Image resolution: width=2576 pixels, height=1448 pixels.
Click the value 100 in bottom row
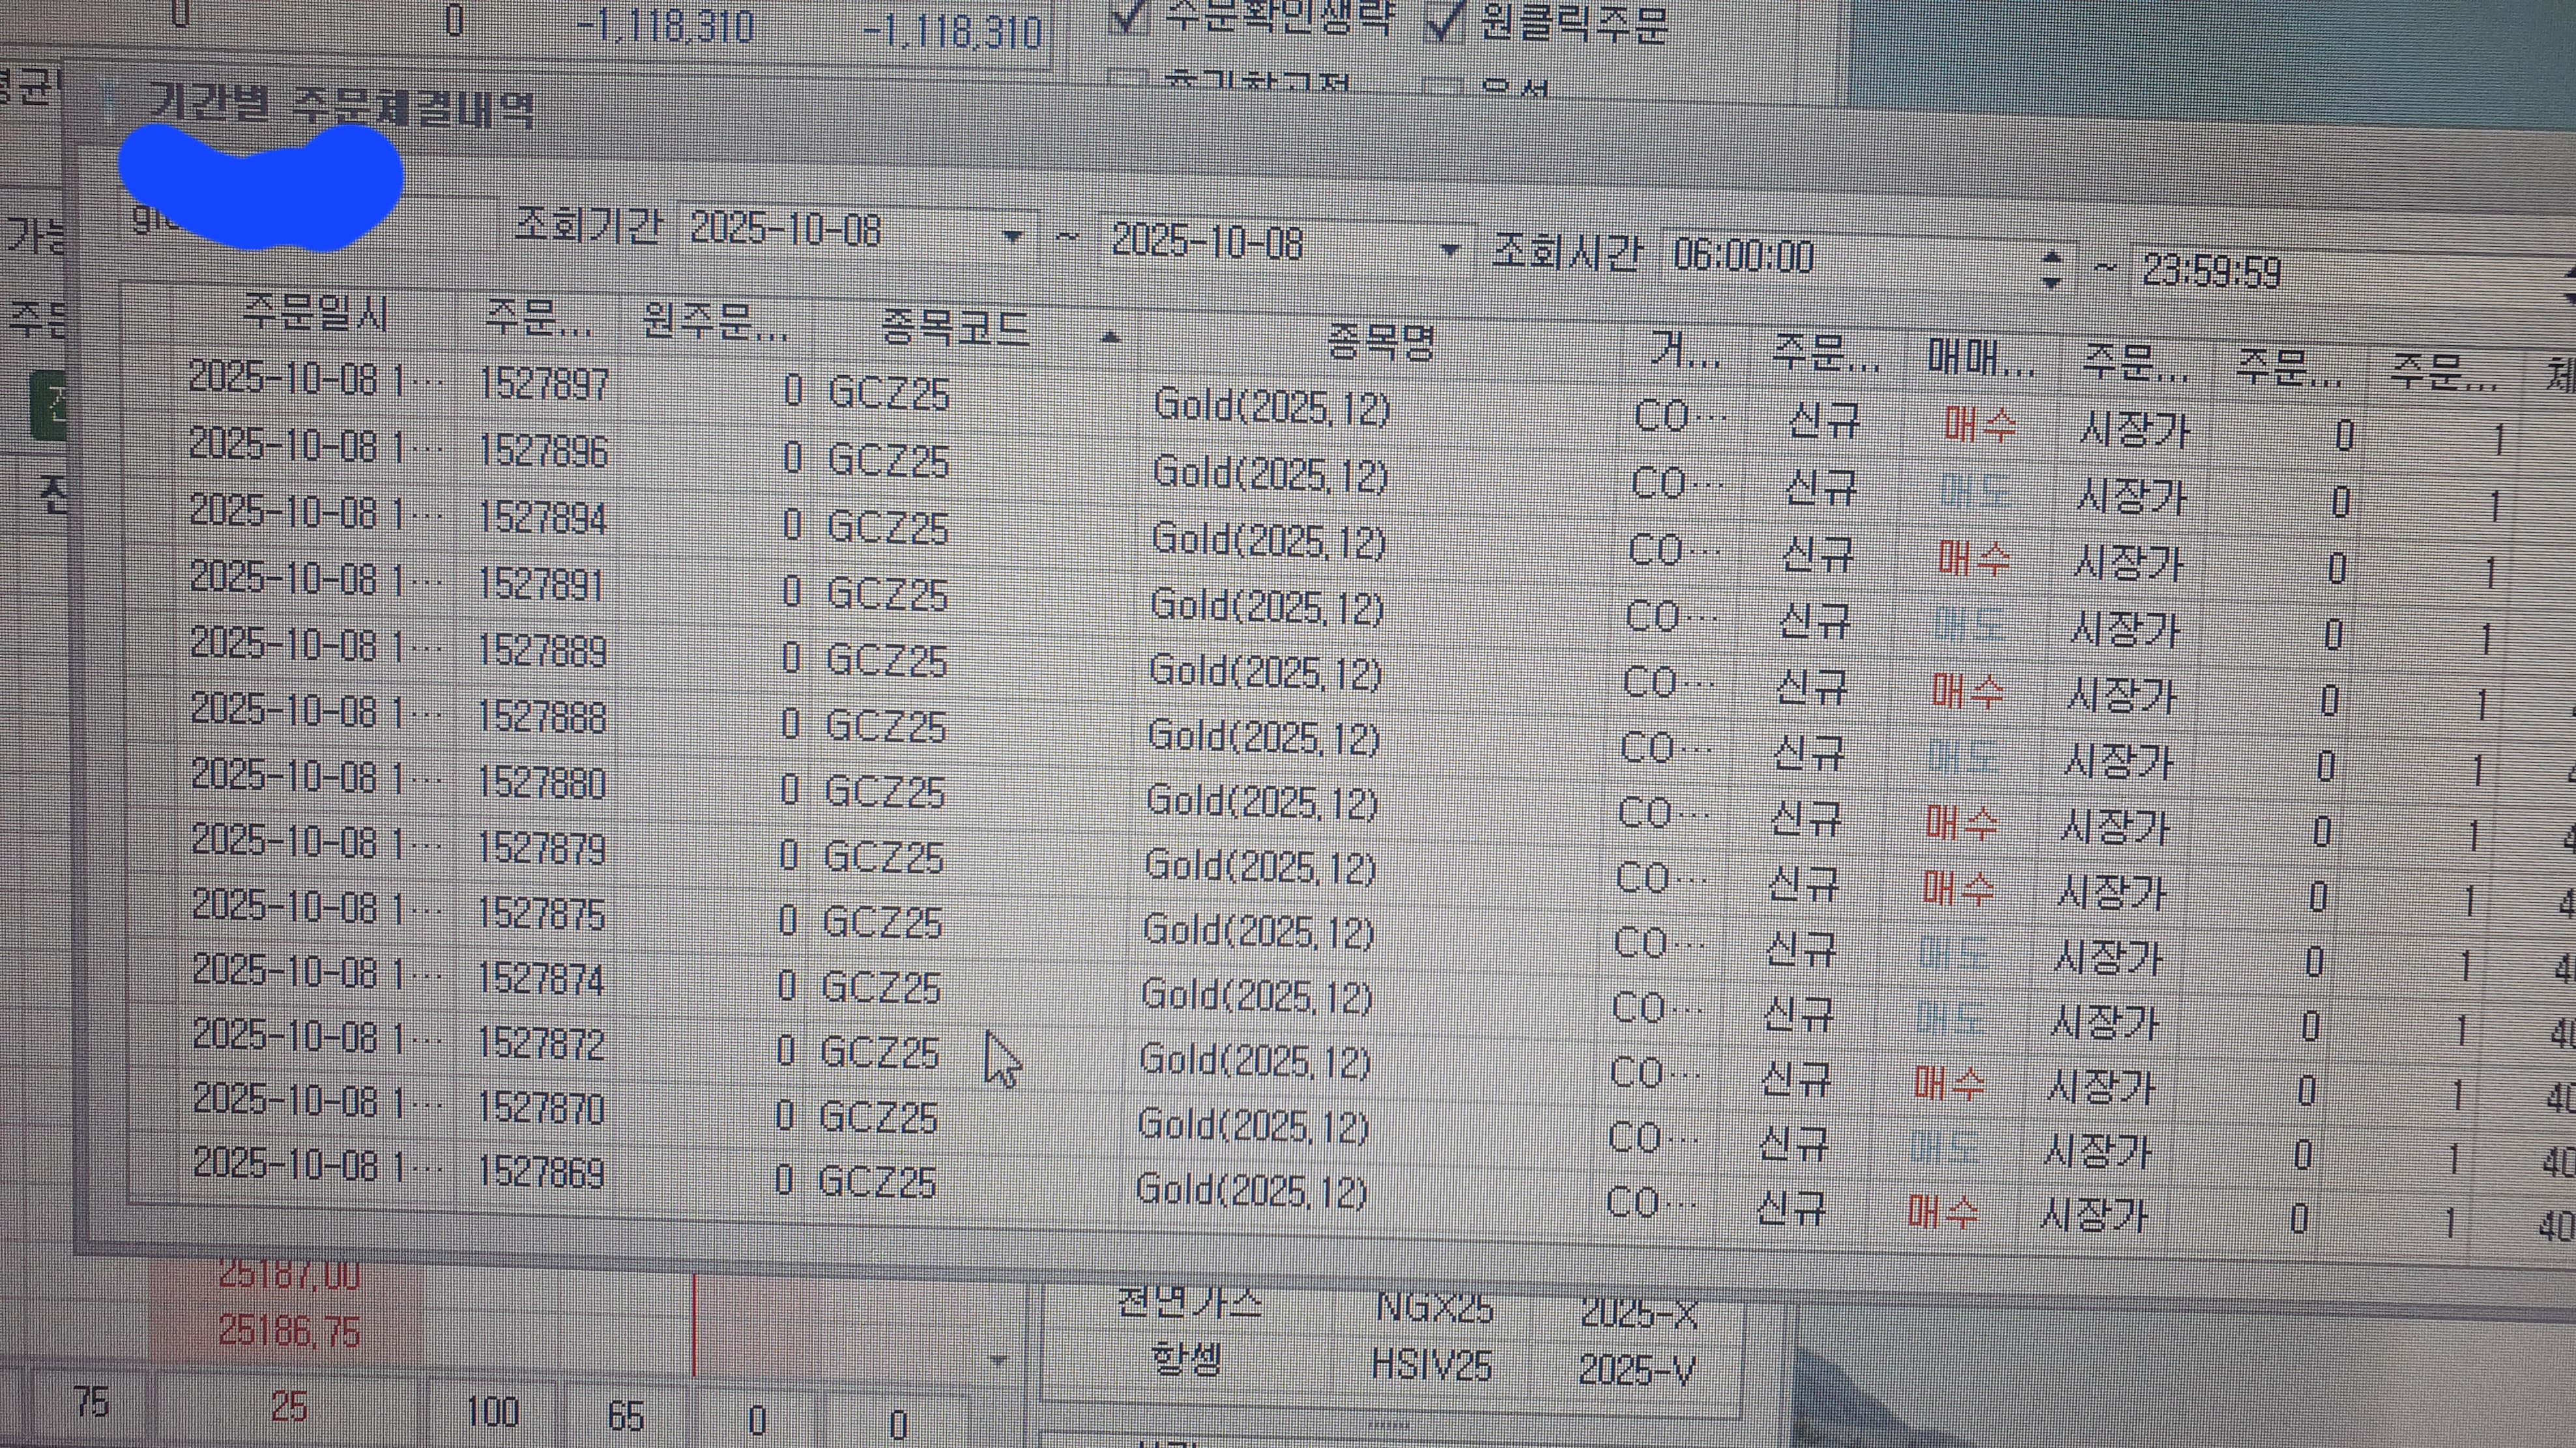[x=492, y=1411]
